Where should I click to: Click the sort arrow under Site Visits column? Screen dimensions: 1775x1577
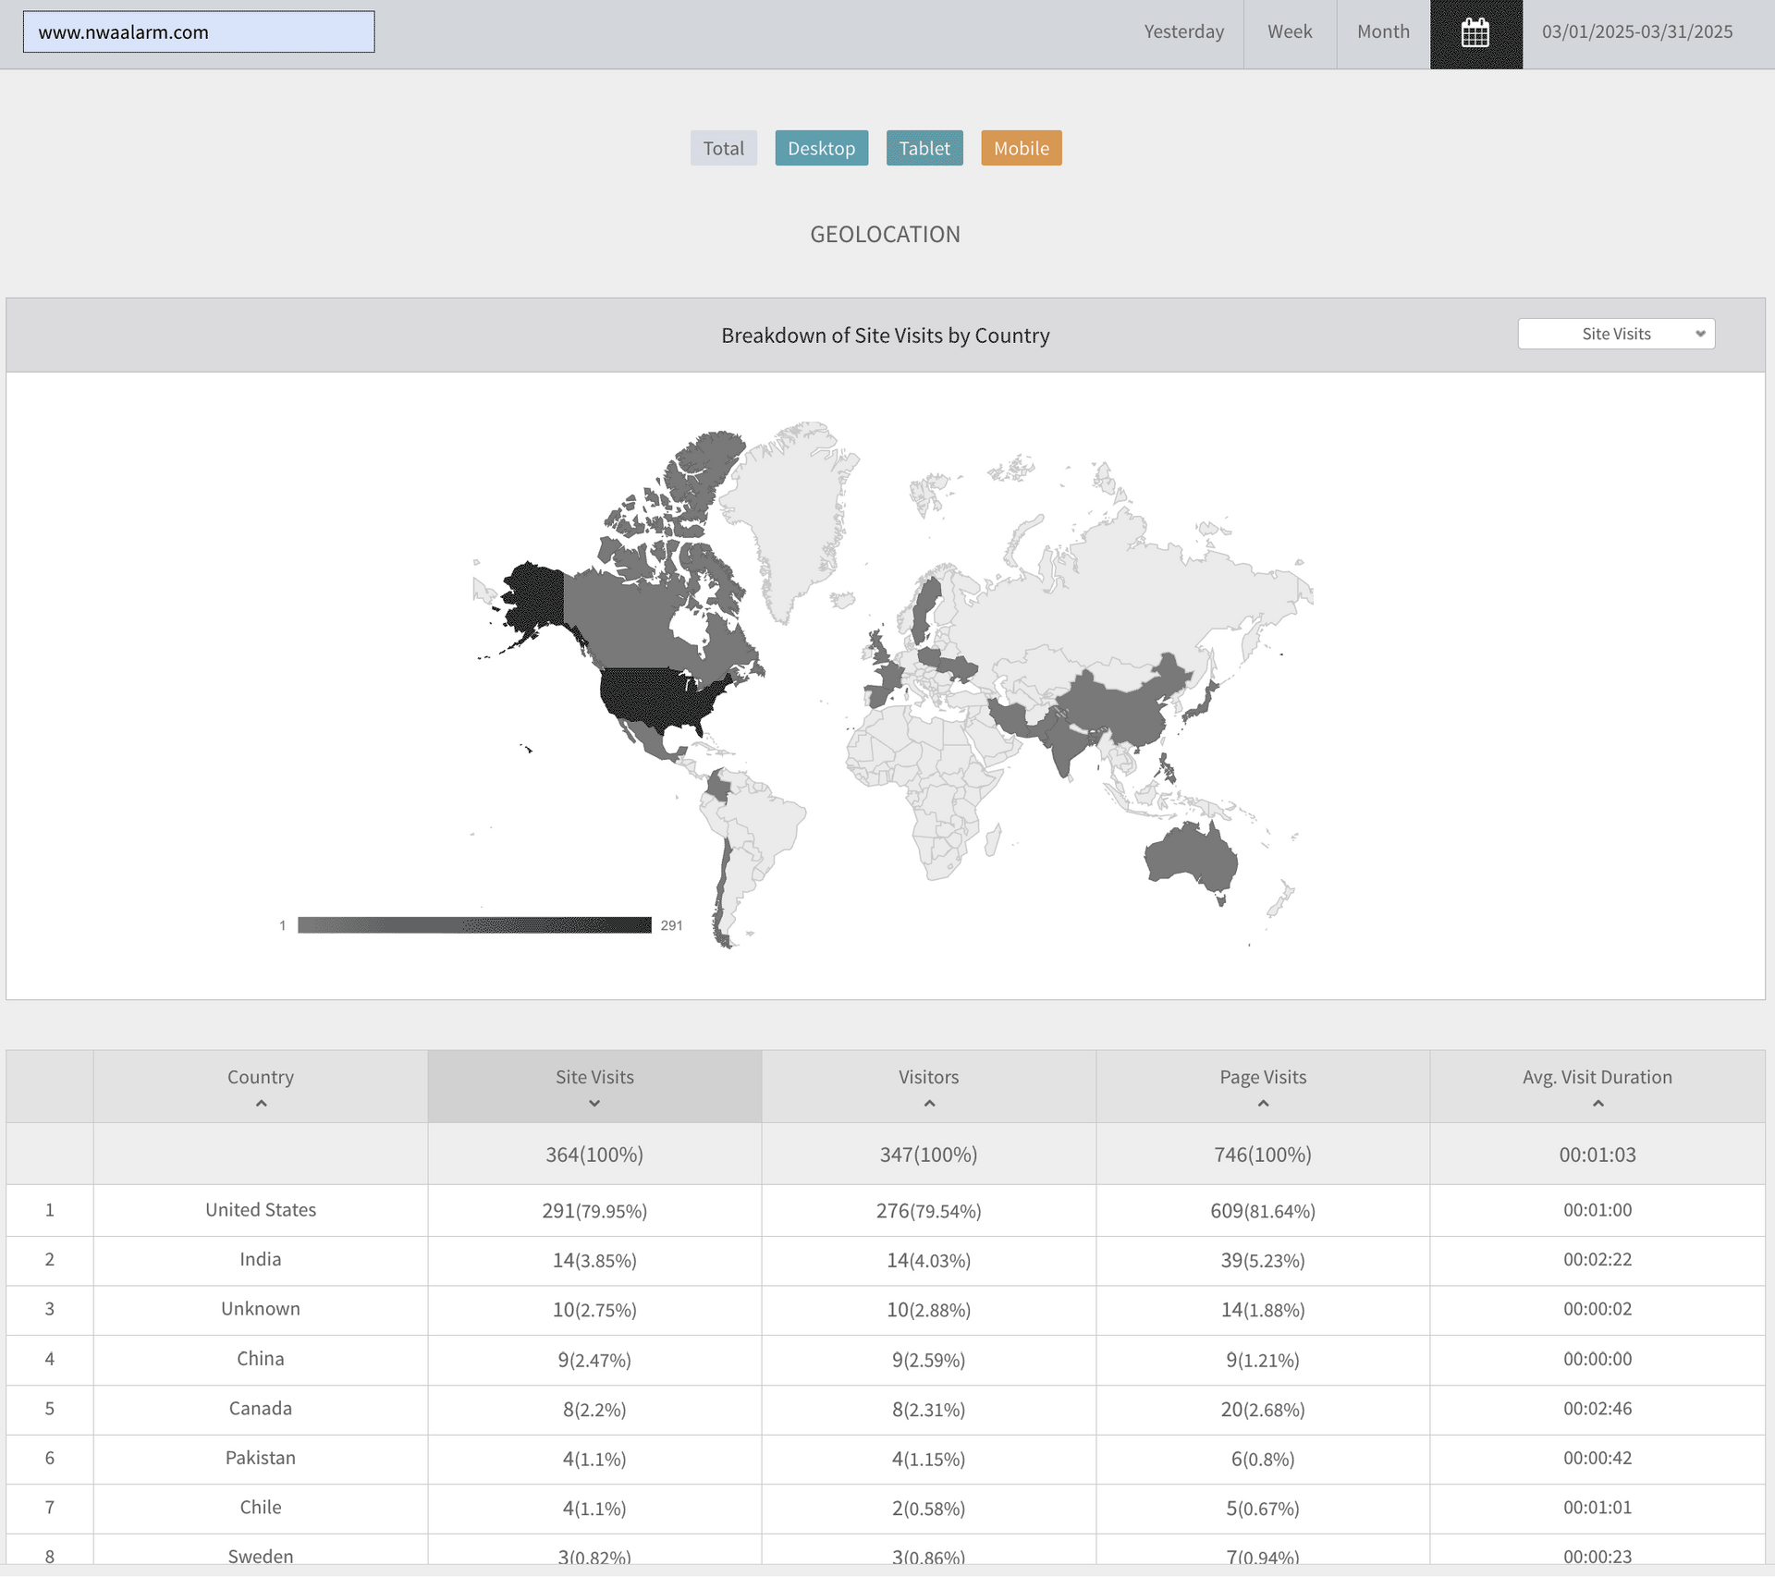[x=594, y=1104]
